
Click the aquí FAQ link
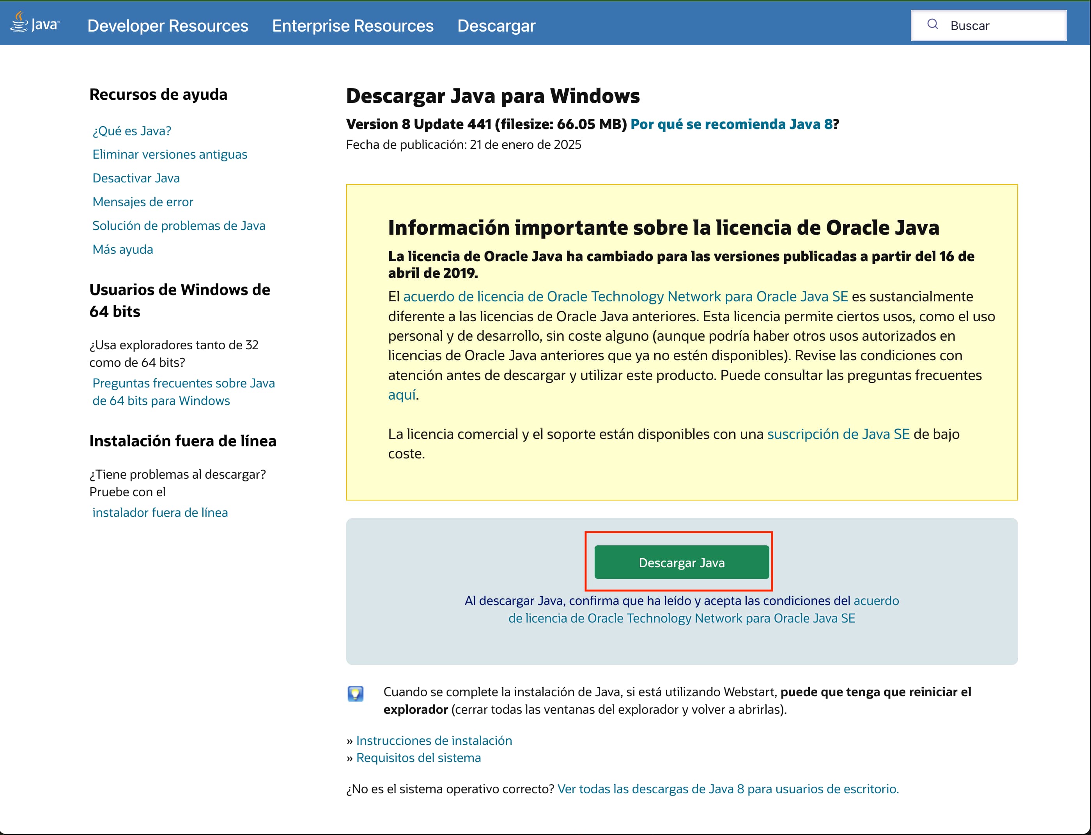point(402,395)
